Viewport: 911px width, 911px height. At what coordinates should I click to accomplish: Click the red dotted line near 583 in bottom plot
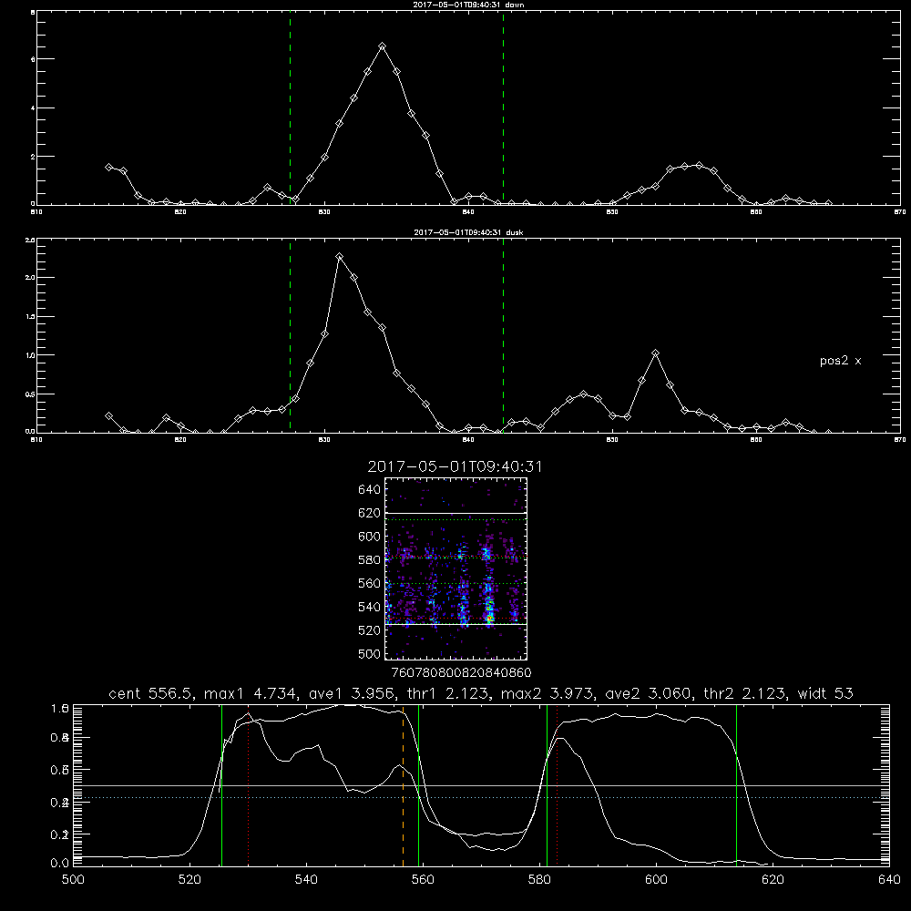558,785
